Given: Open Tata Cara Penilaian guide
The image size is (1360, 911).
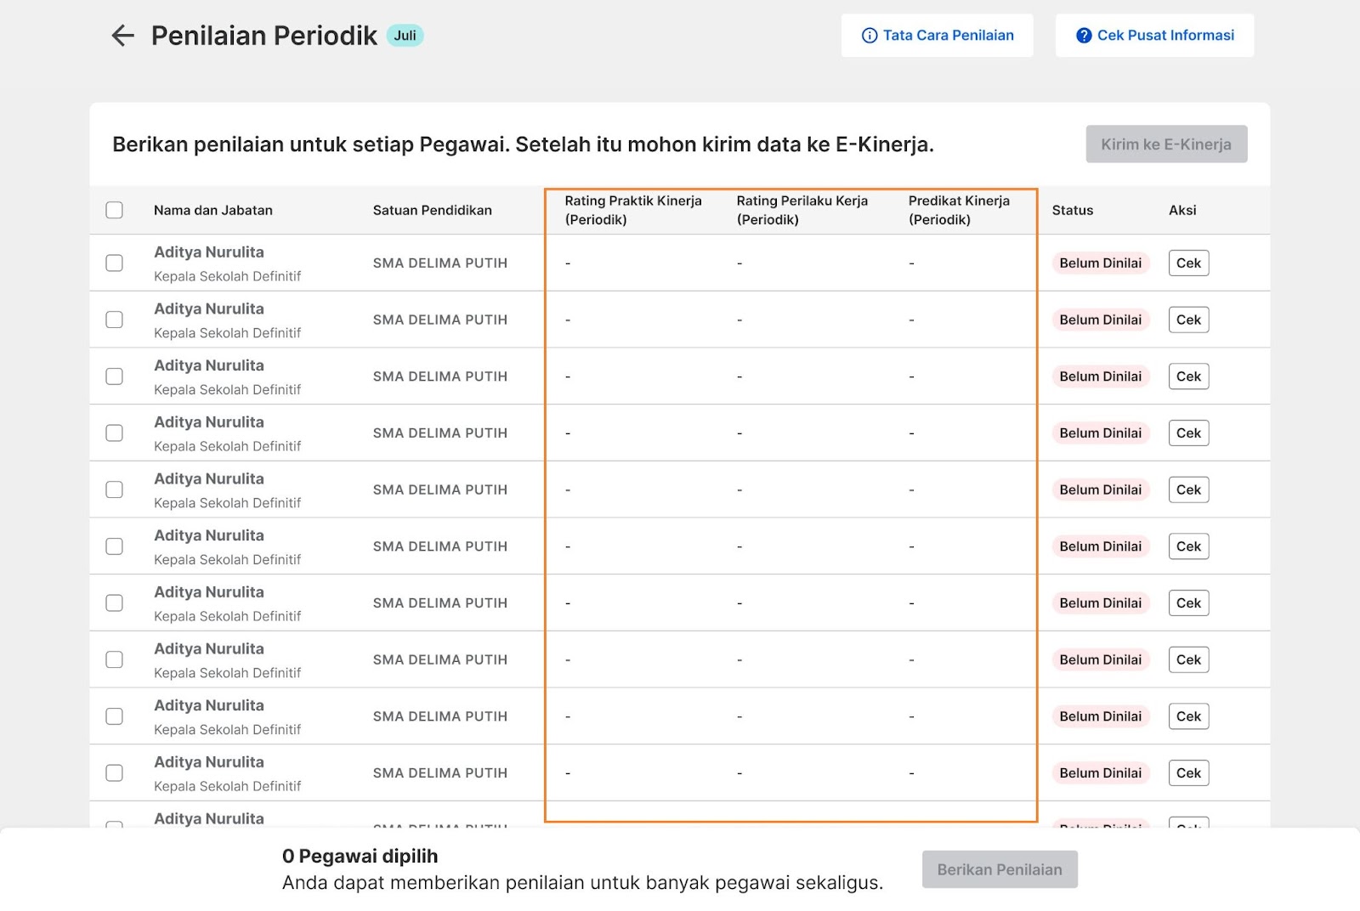Looking at the screenshot, I should tap(938, 36).
